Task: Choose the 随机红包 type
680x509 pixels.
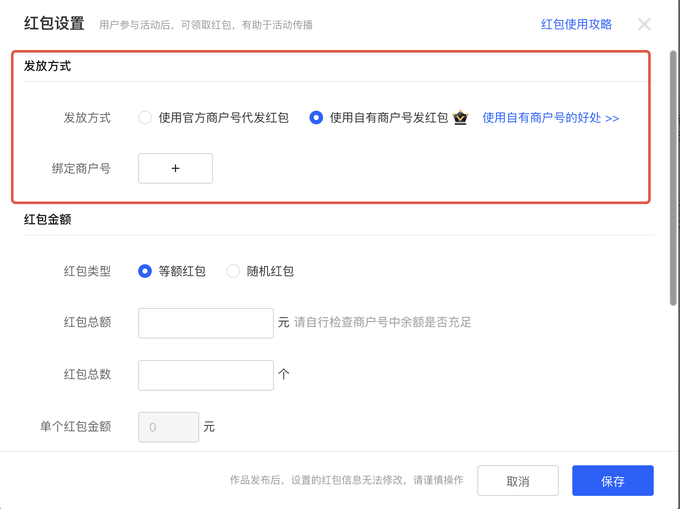Action: point(233,271)
